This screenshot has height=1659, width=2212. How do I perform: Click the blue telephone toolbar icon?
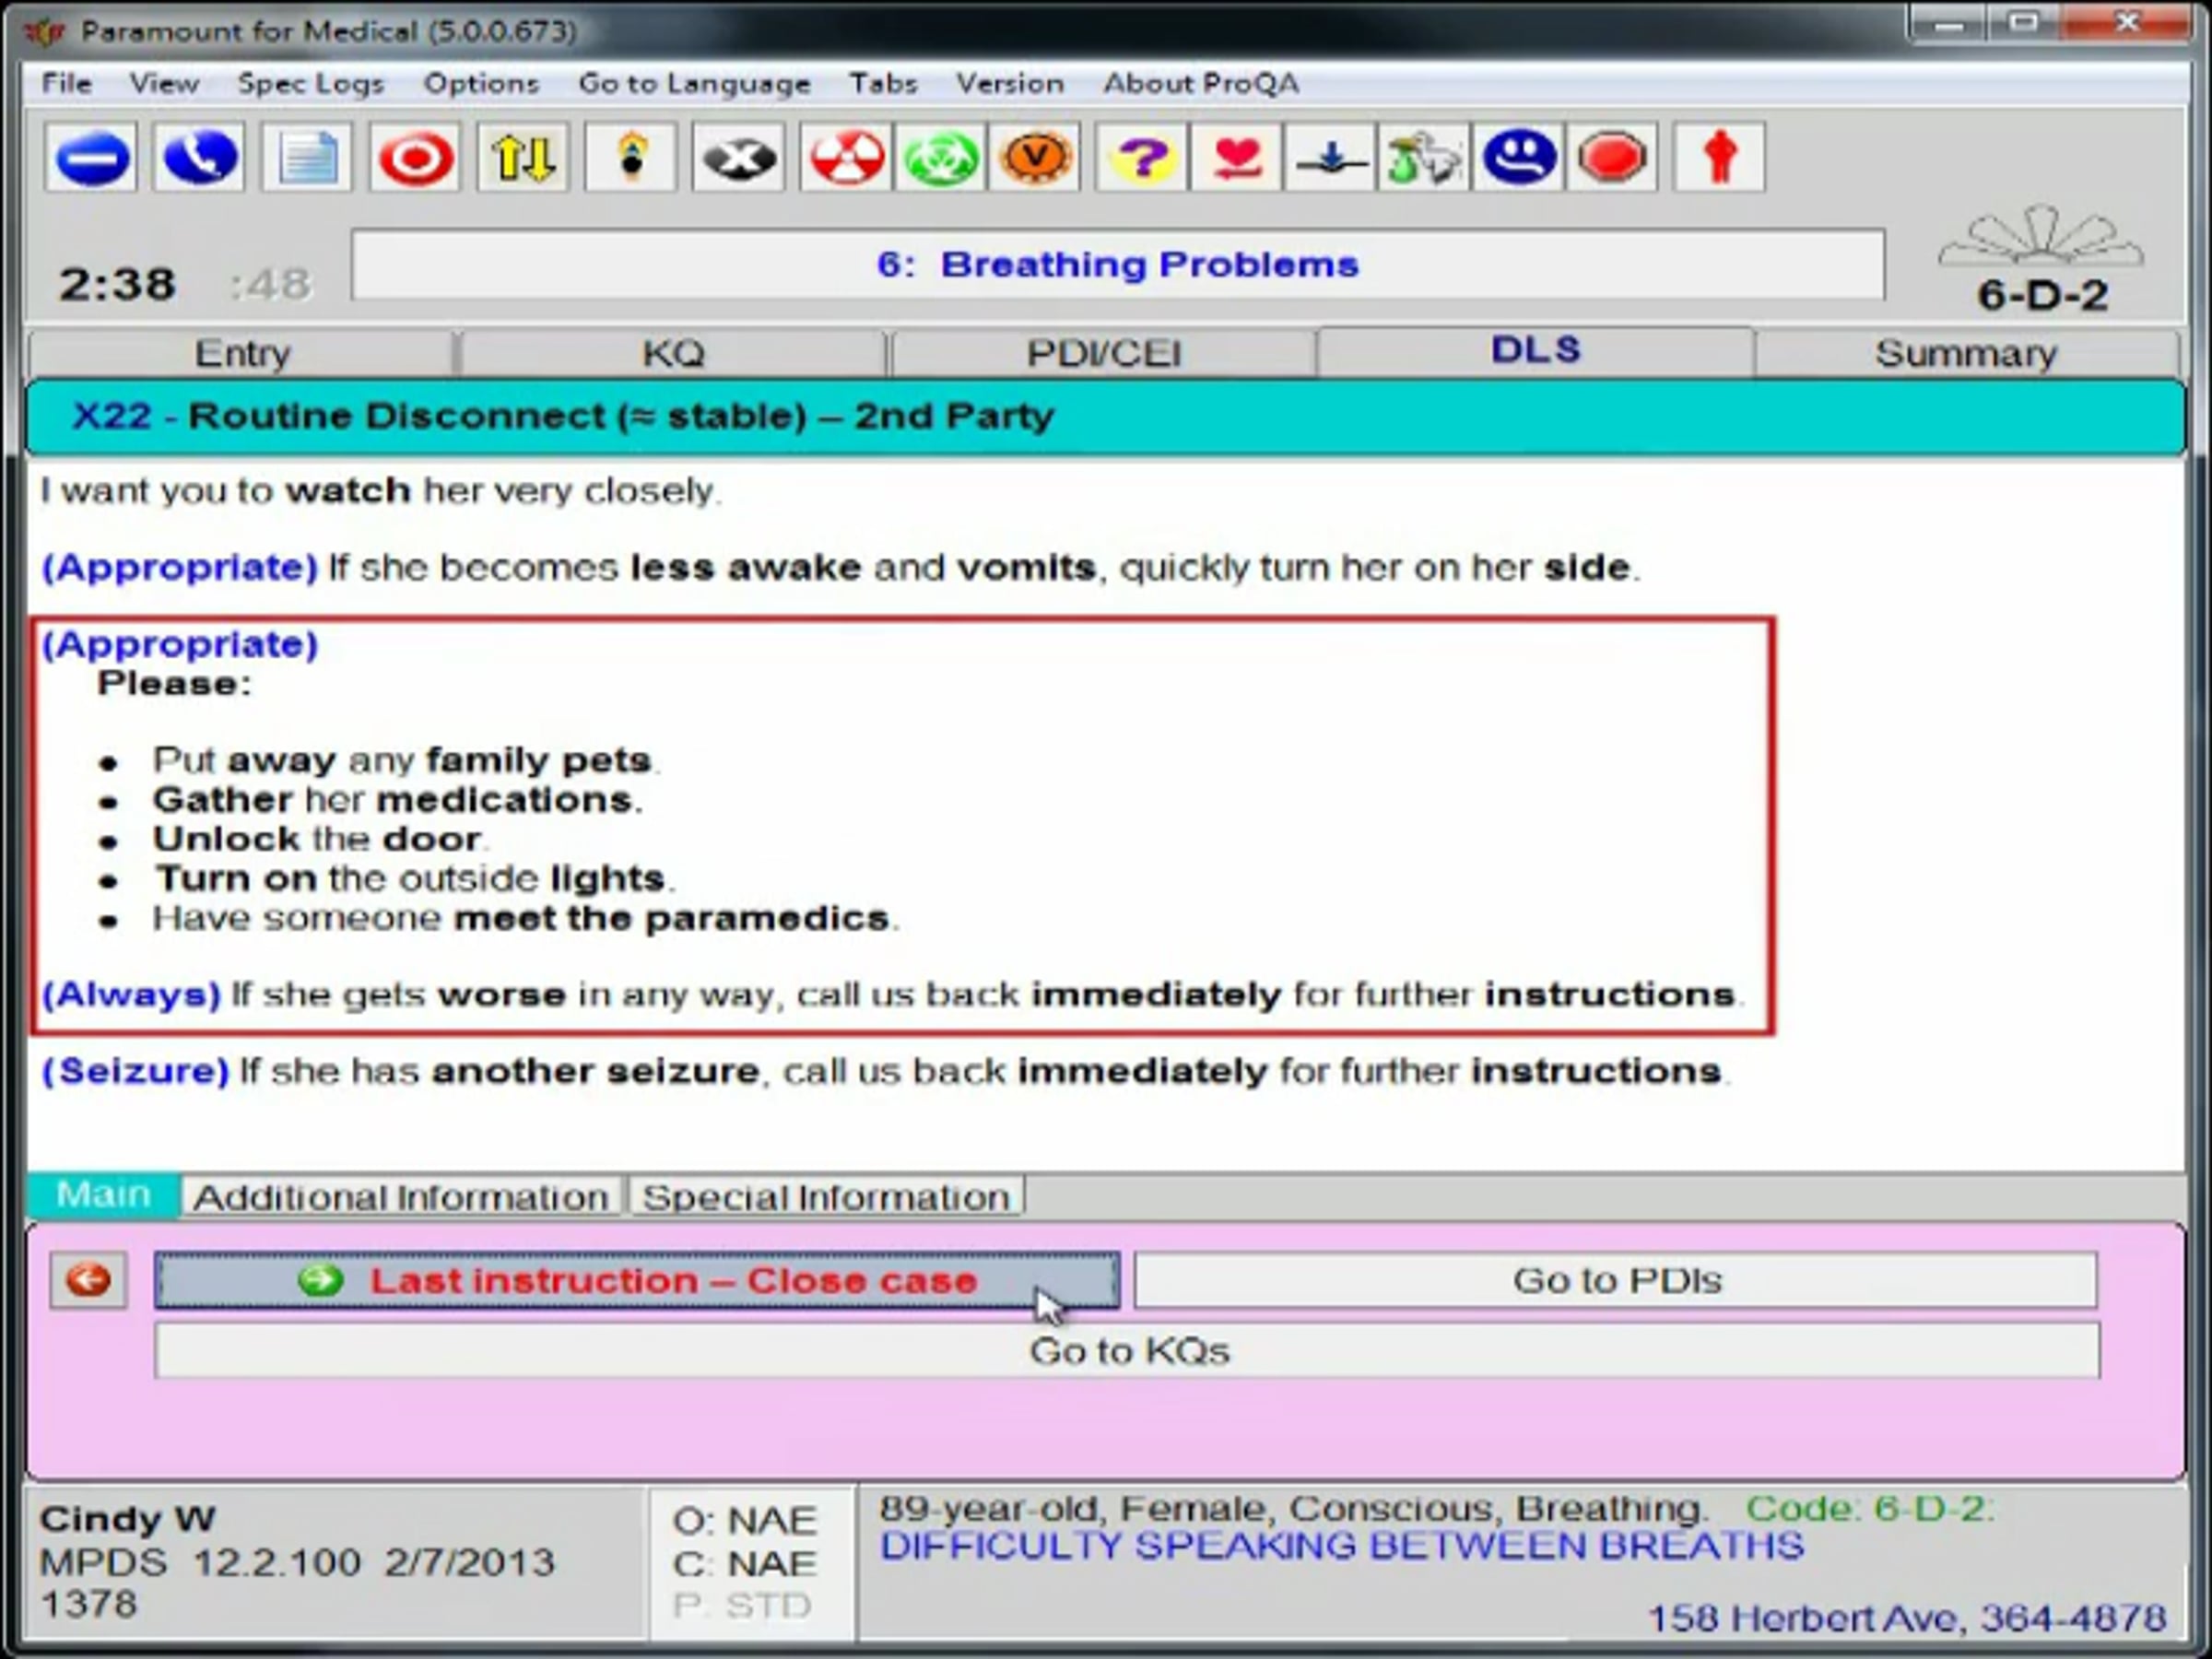(x=198, y=157)
